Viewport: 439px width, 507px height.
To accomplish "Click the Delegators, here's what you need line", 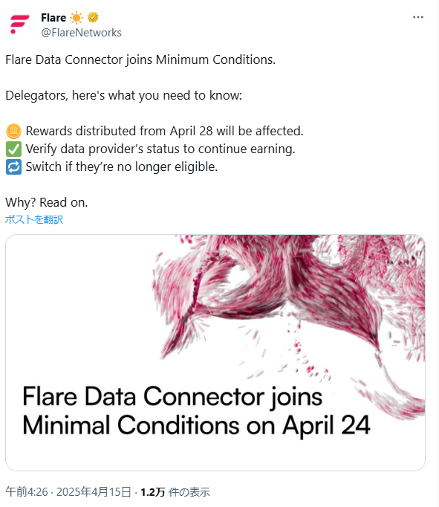I will click(124, 96).
